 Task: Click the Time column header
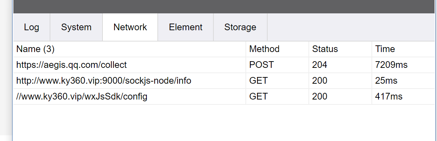385,49
